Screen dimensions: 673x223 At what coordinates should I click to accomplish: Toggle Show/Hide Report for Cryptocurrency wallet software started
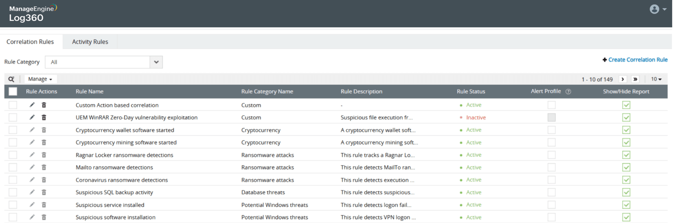point(626,130)
